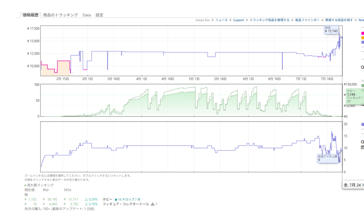The height and width of the screenshot is (215, 364).
Task: Click magnifier icon beside price chart
Action: (362, 67)
